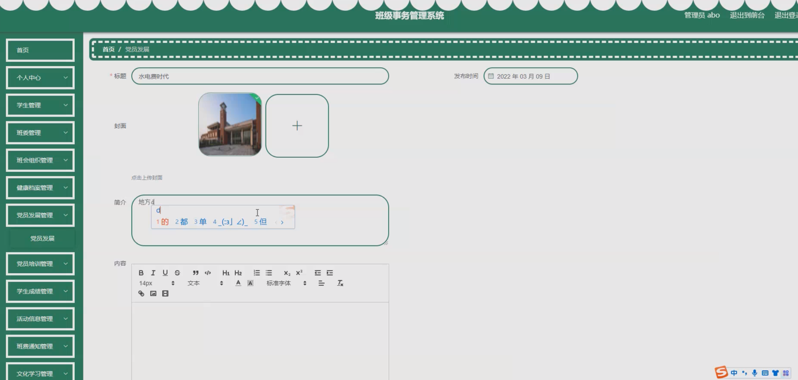Create an unordered bullet list
Screen dimensions: 798x380
click(x=269, y=273)
